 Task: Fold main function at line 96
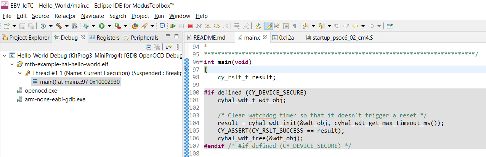(x=201, y=62)
